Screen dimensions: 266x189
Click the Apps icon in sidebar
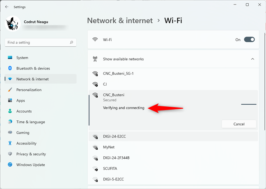point(10,100)
